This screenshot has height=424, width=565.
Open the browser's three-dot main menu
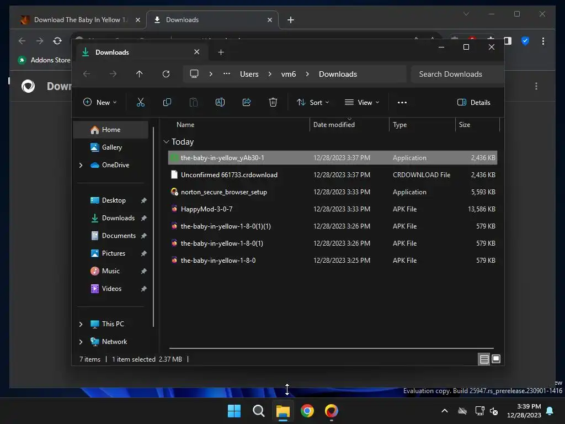(543, 41)
